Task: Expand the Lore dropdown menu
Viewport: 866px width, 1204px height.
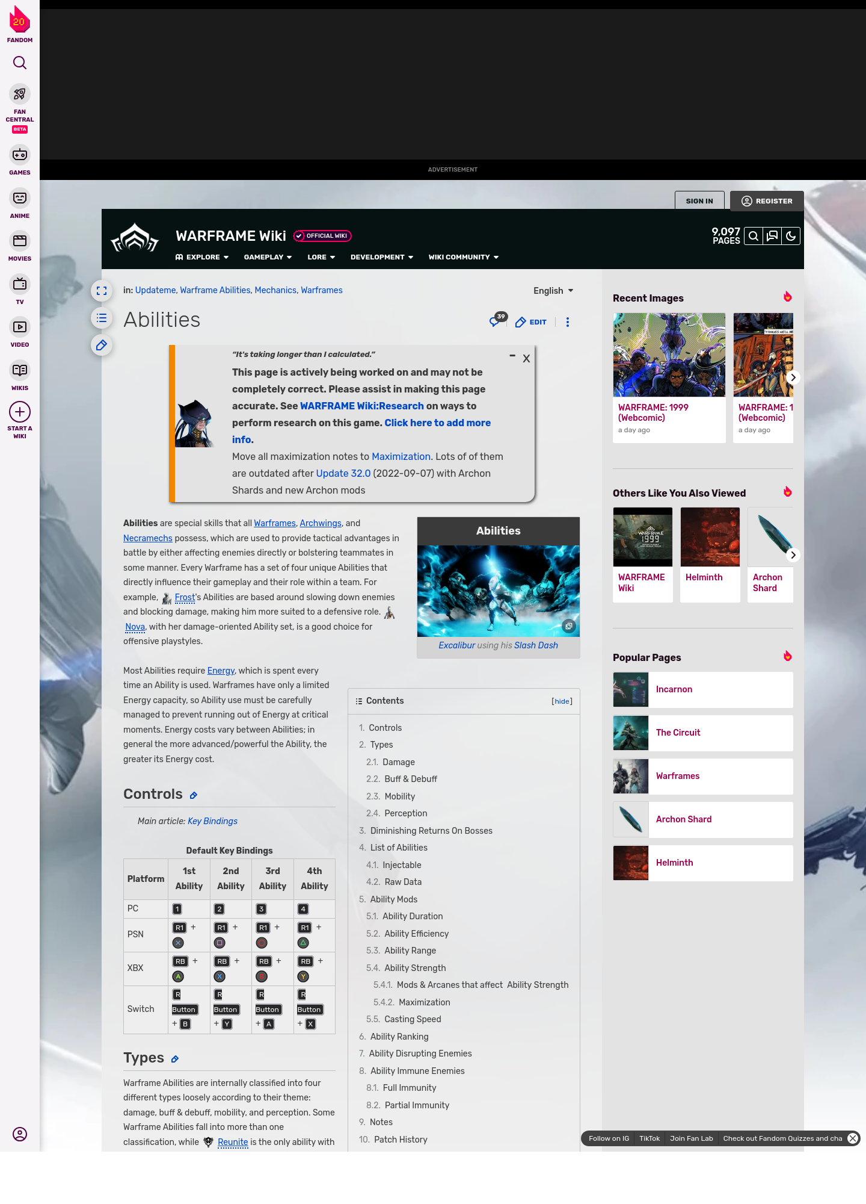Action: [x=321, y=257]
